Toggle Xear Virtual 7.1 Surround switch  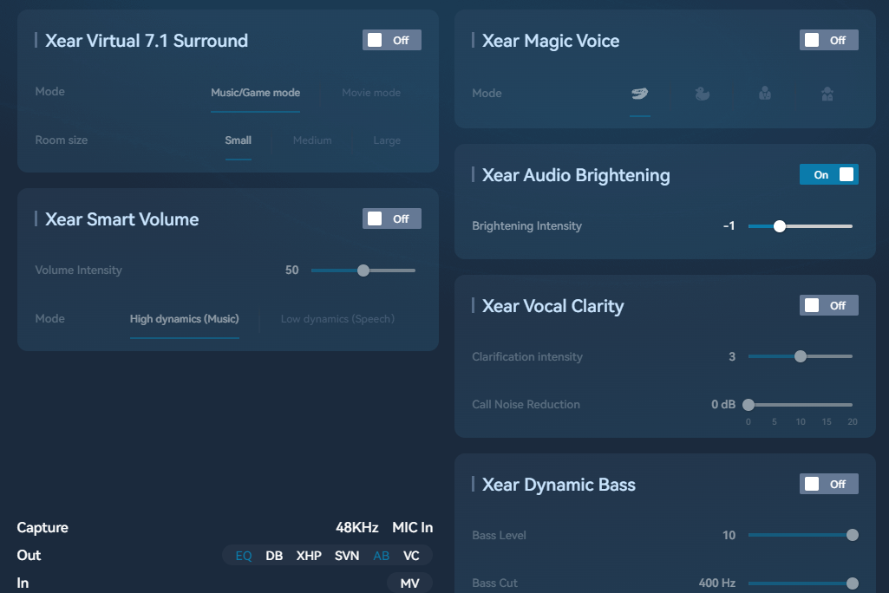pyautogui.click(x=392, y=40)
